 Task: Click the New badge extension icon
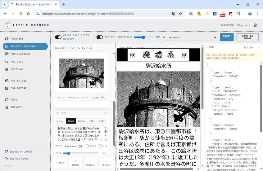click(x=222, y=14)
